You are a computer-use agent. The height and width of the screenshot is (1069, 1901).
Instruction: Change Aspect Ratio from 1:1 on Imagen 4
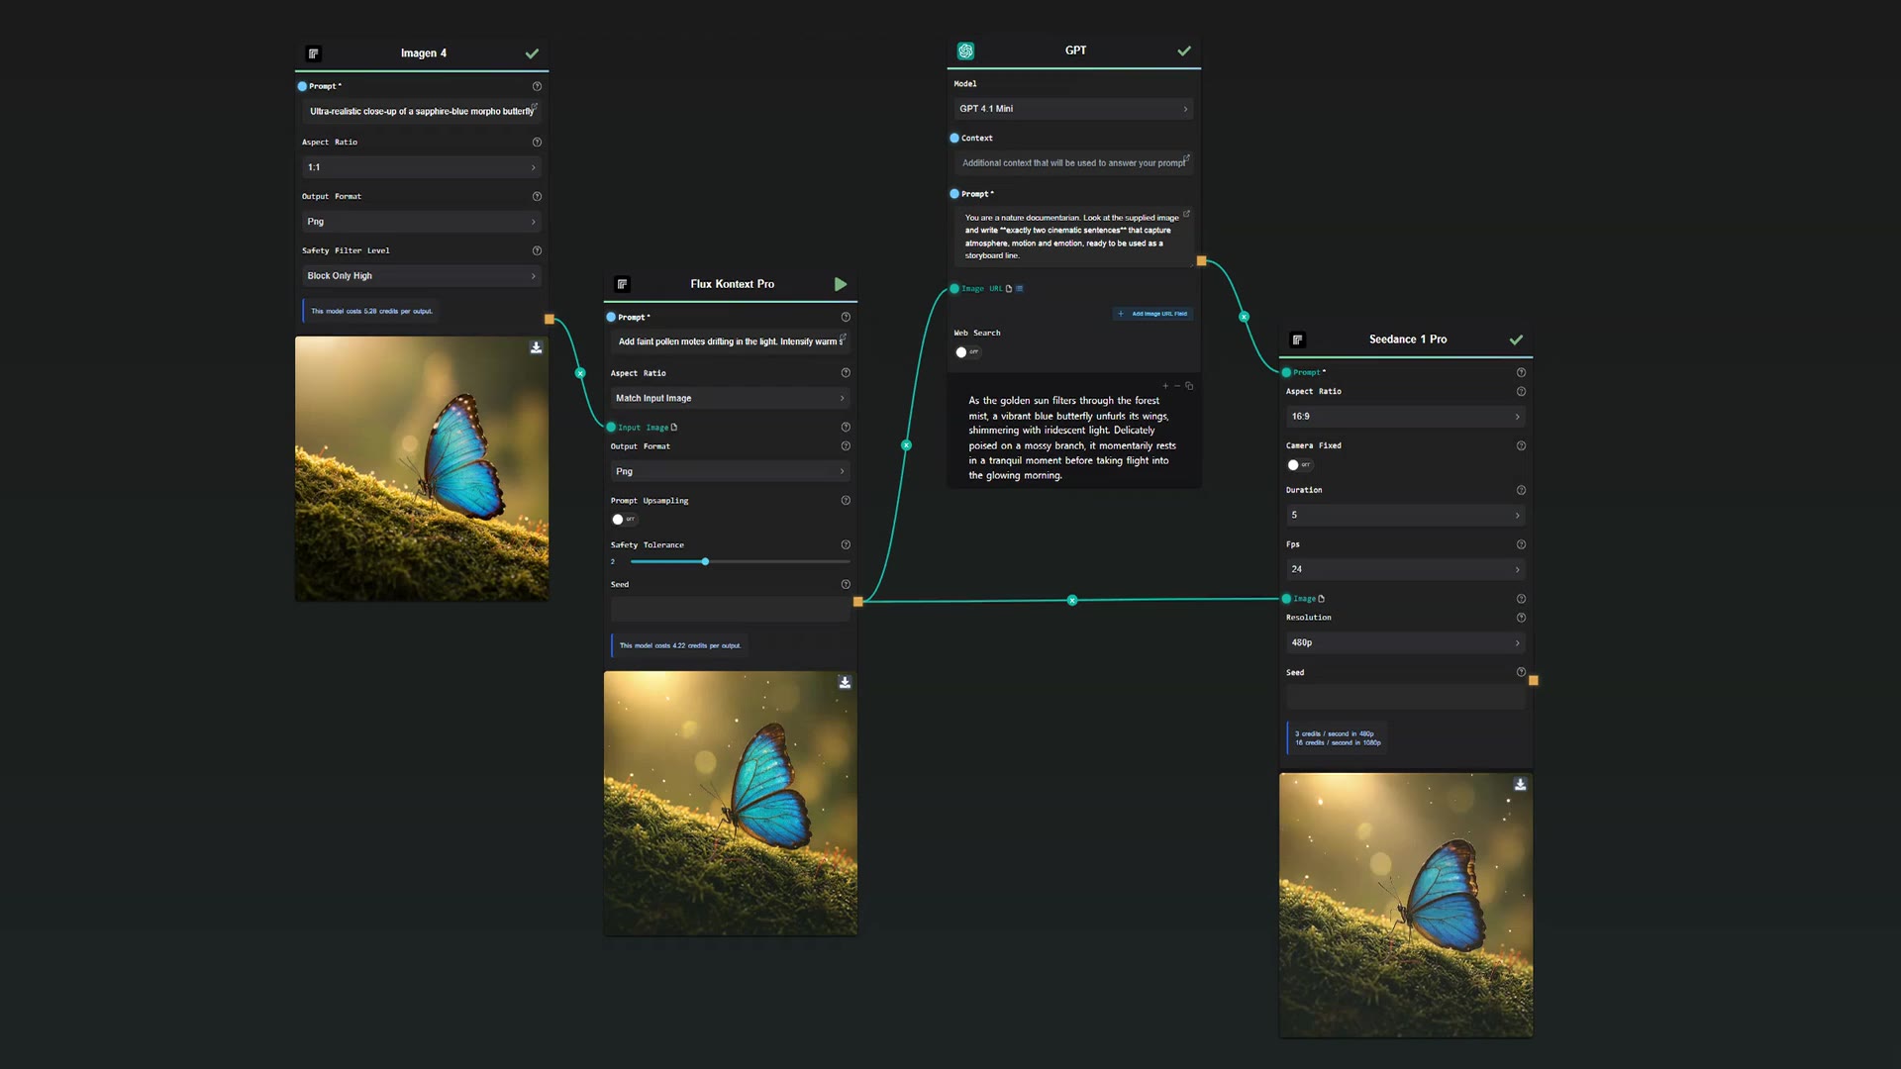pyautogui.click(x=422, y=166)
